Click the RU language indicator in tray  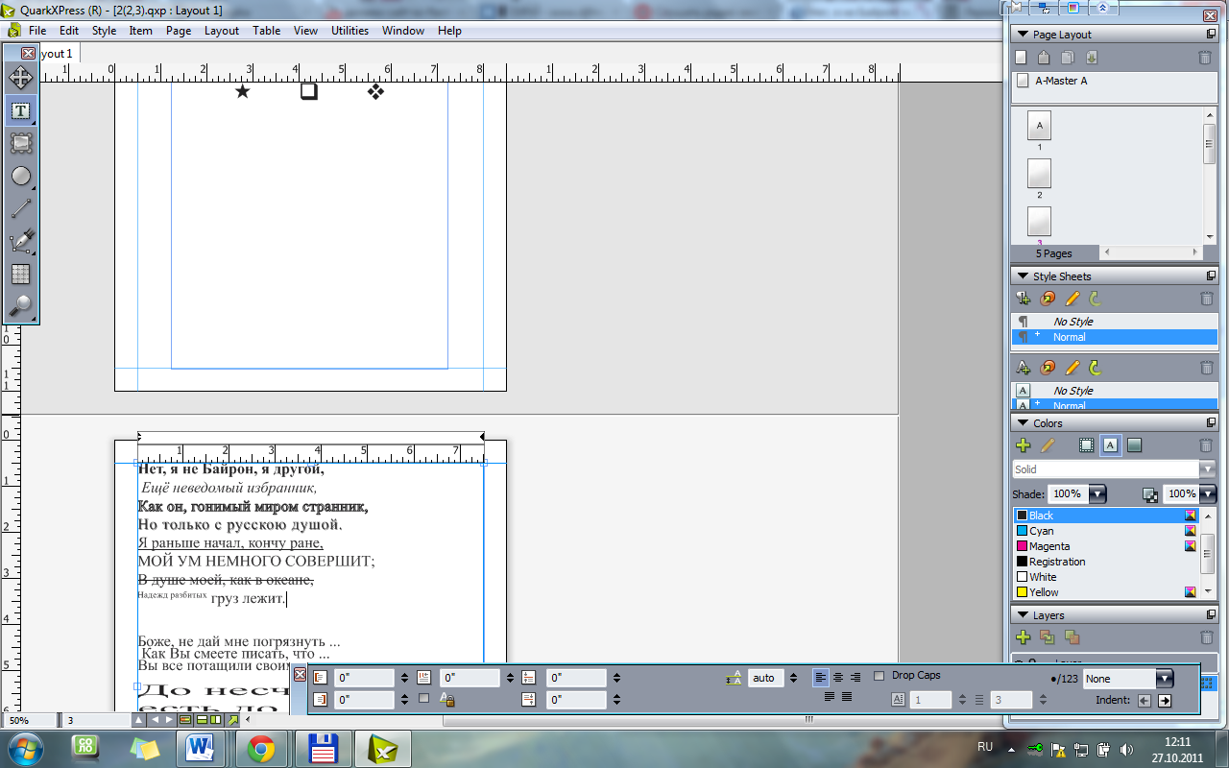pyautogui.click(x=985, y=746)
